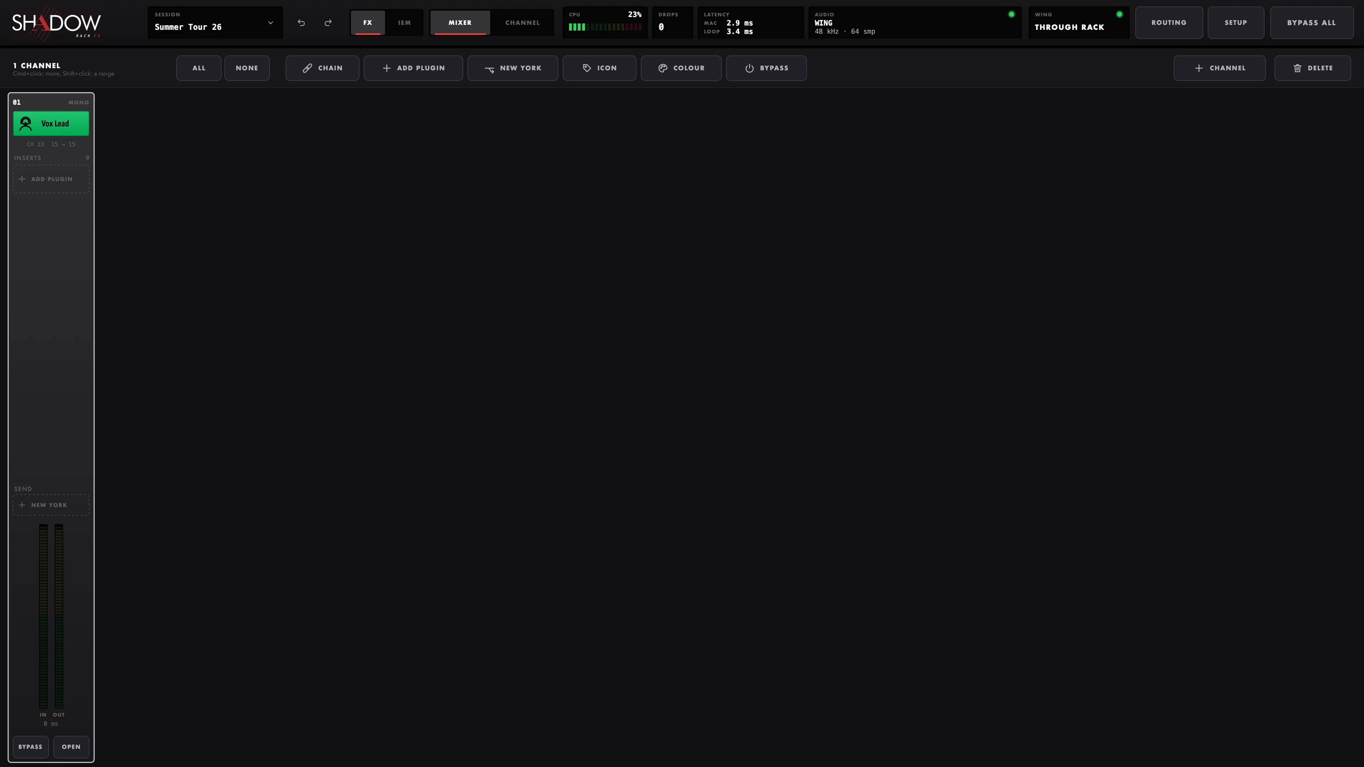Toggle Bypass All in top bar
1364x767 pixels.
[x=1311, y=23]
